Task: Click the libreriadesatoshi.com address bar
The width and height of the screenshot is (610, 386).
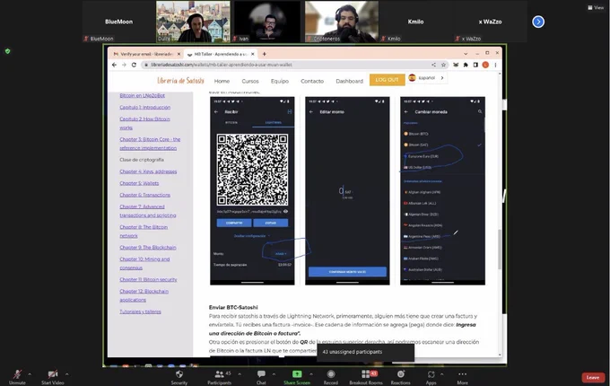Action: click(x=286, y=65)
